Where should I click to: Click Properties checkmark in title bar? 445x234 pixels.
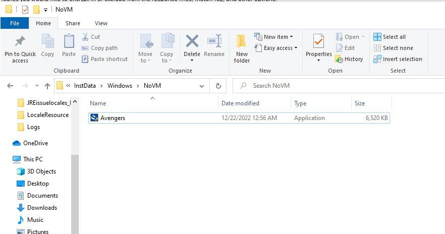click(x=25, y=10)
